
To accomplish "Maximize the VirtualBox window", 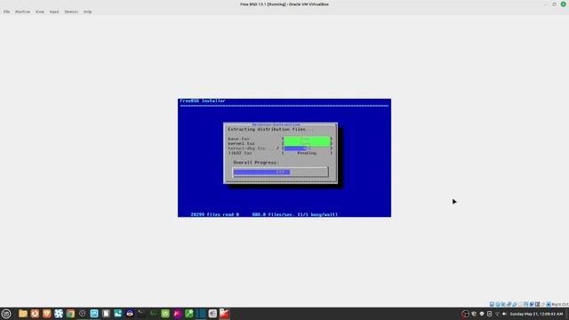I will click(x=554, y=4).
